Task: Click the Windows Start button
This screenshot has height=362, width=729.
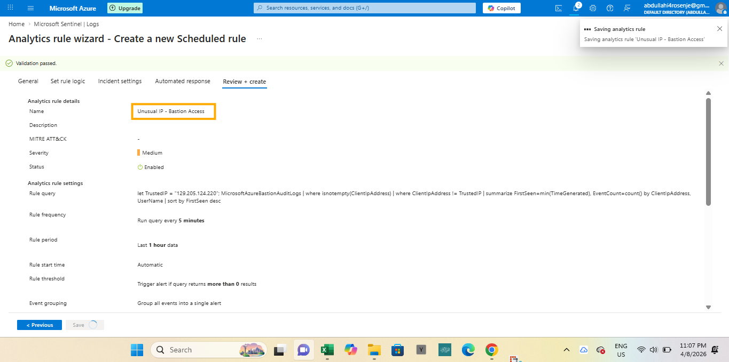Action: (x=137, y=350)
